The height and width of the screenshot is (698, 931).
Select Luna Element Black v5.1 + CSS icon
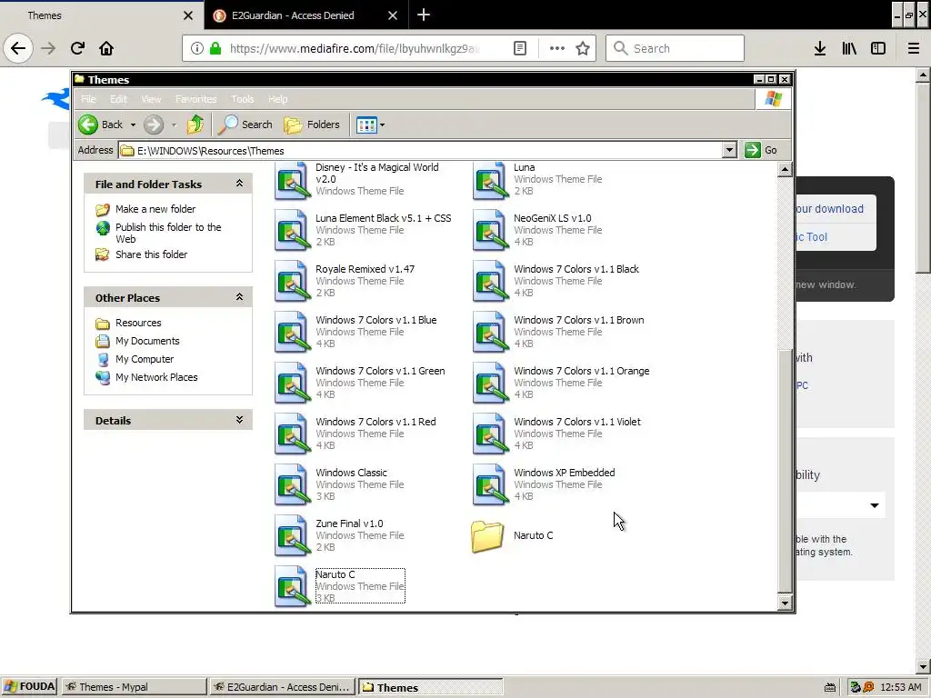(292, 230)
